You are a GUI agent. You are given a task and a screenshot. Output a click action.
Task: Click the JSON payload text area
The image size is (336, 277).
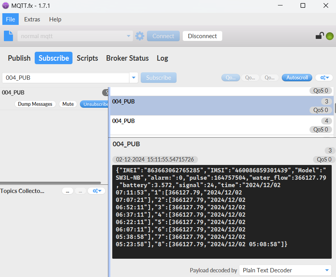222,212
